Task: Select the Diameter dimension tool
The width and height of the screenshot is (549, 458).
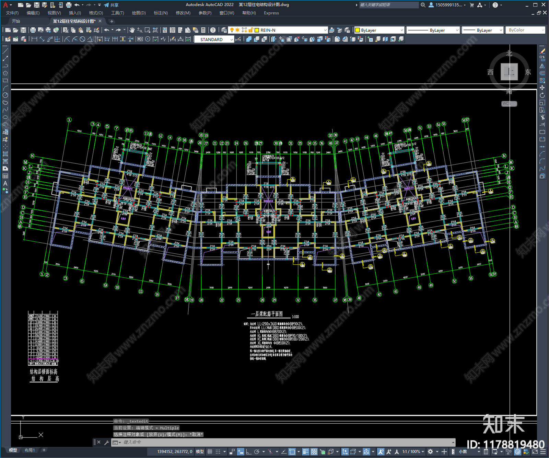Action: click(82, 39)
